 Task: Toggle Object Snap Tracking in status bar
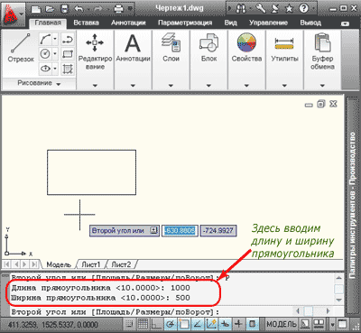point(198,324)
